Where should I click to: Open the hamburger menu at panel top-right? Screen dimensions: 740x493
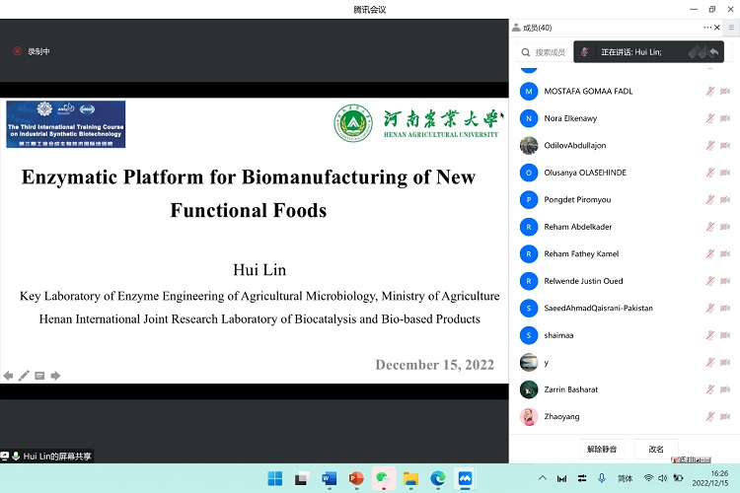pyautogui.click(x=731, y=28)
